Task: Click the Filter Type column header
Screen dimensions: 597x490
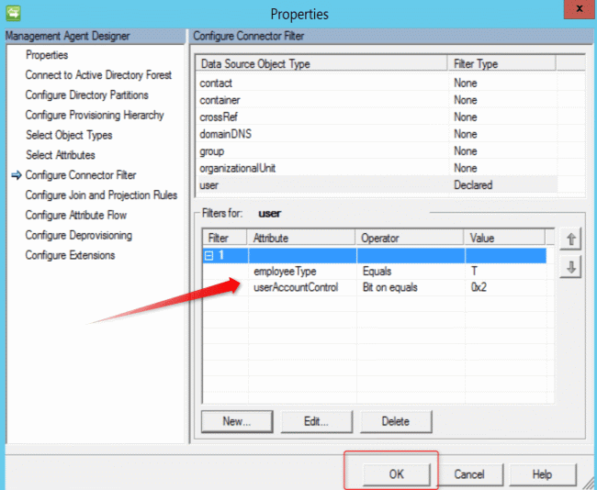Action: click(x=501, y=63)
